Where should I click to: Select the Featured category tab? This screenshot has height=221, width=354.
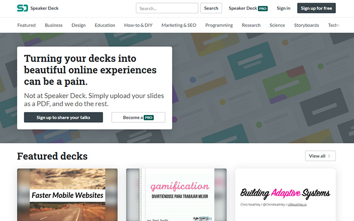point(26,25)
